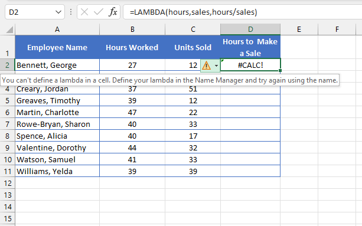Click the formula bar options dots handle
Screen dimensions: 362x226
71,12
